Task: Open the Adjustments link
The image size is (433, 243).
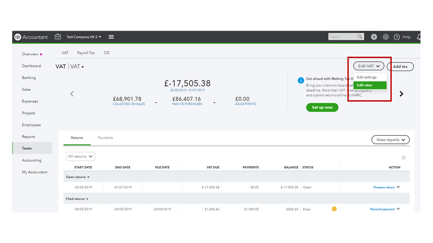Action: (x=245, y=104)
